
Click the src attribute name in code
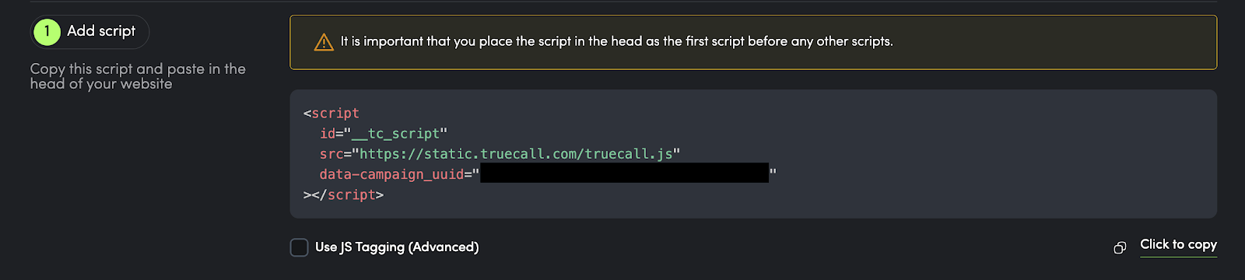[x=331, y=154]
